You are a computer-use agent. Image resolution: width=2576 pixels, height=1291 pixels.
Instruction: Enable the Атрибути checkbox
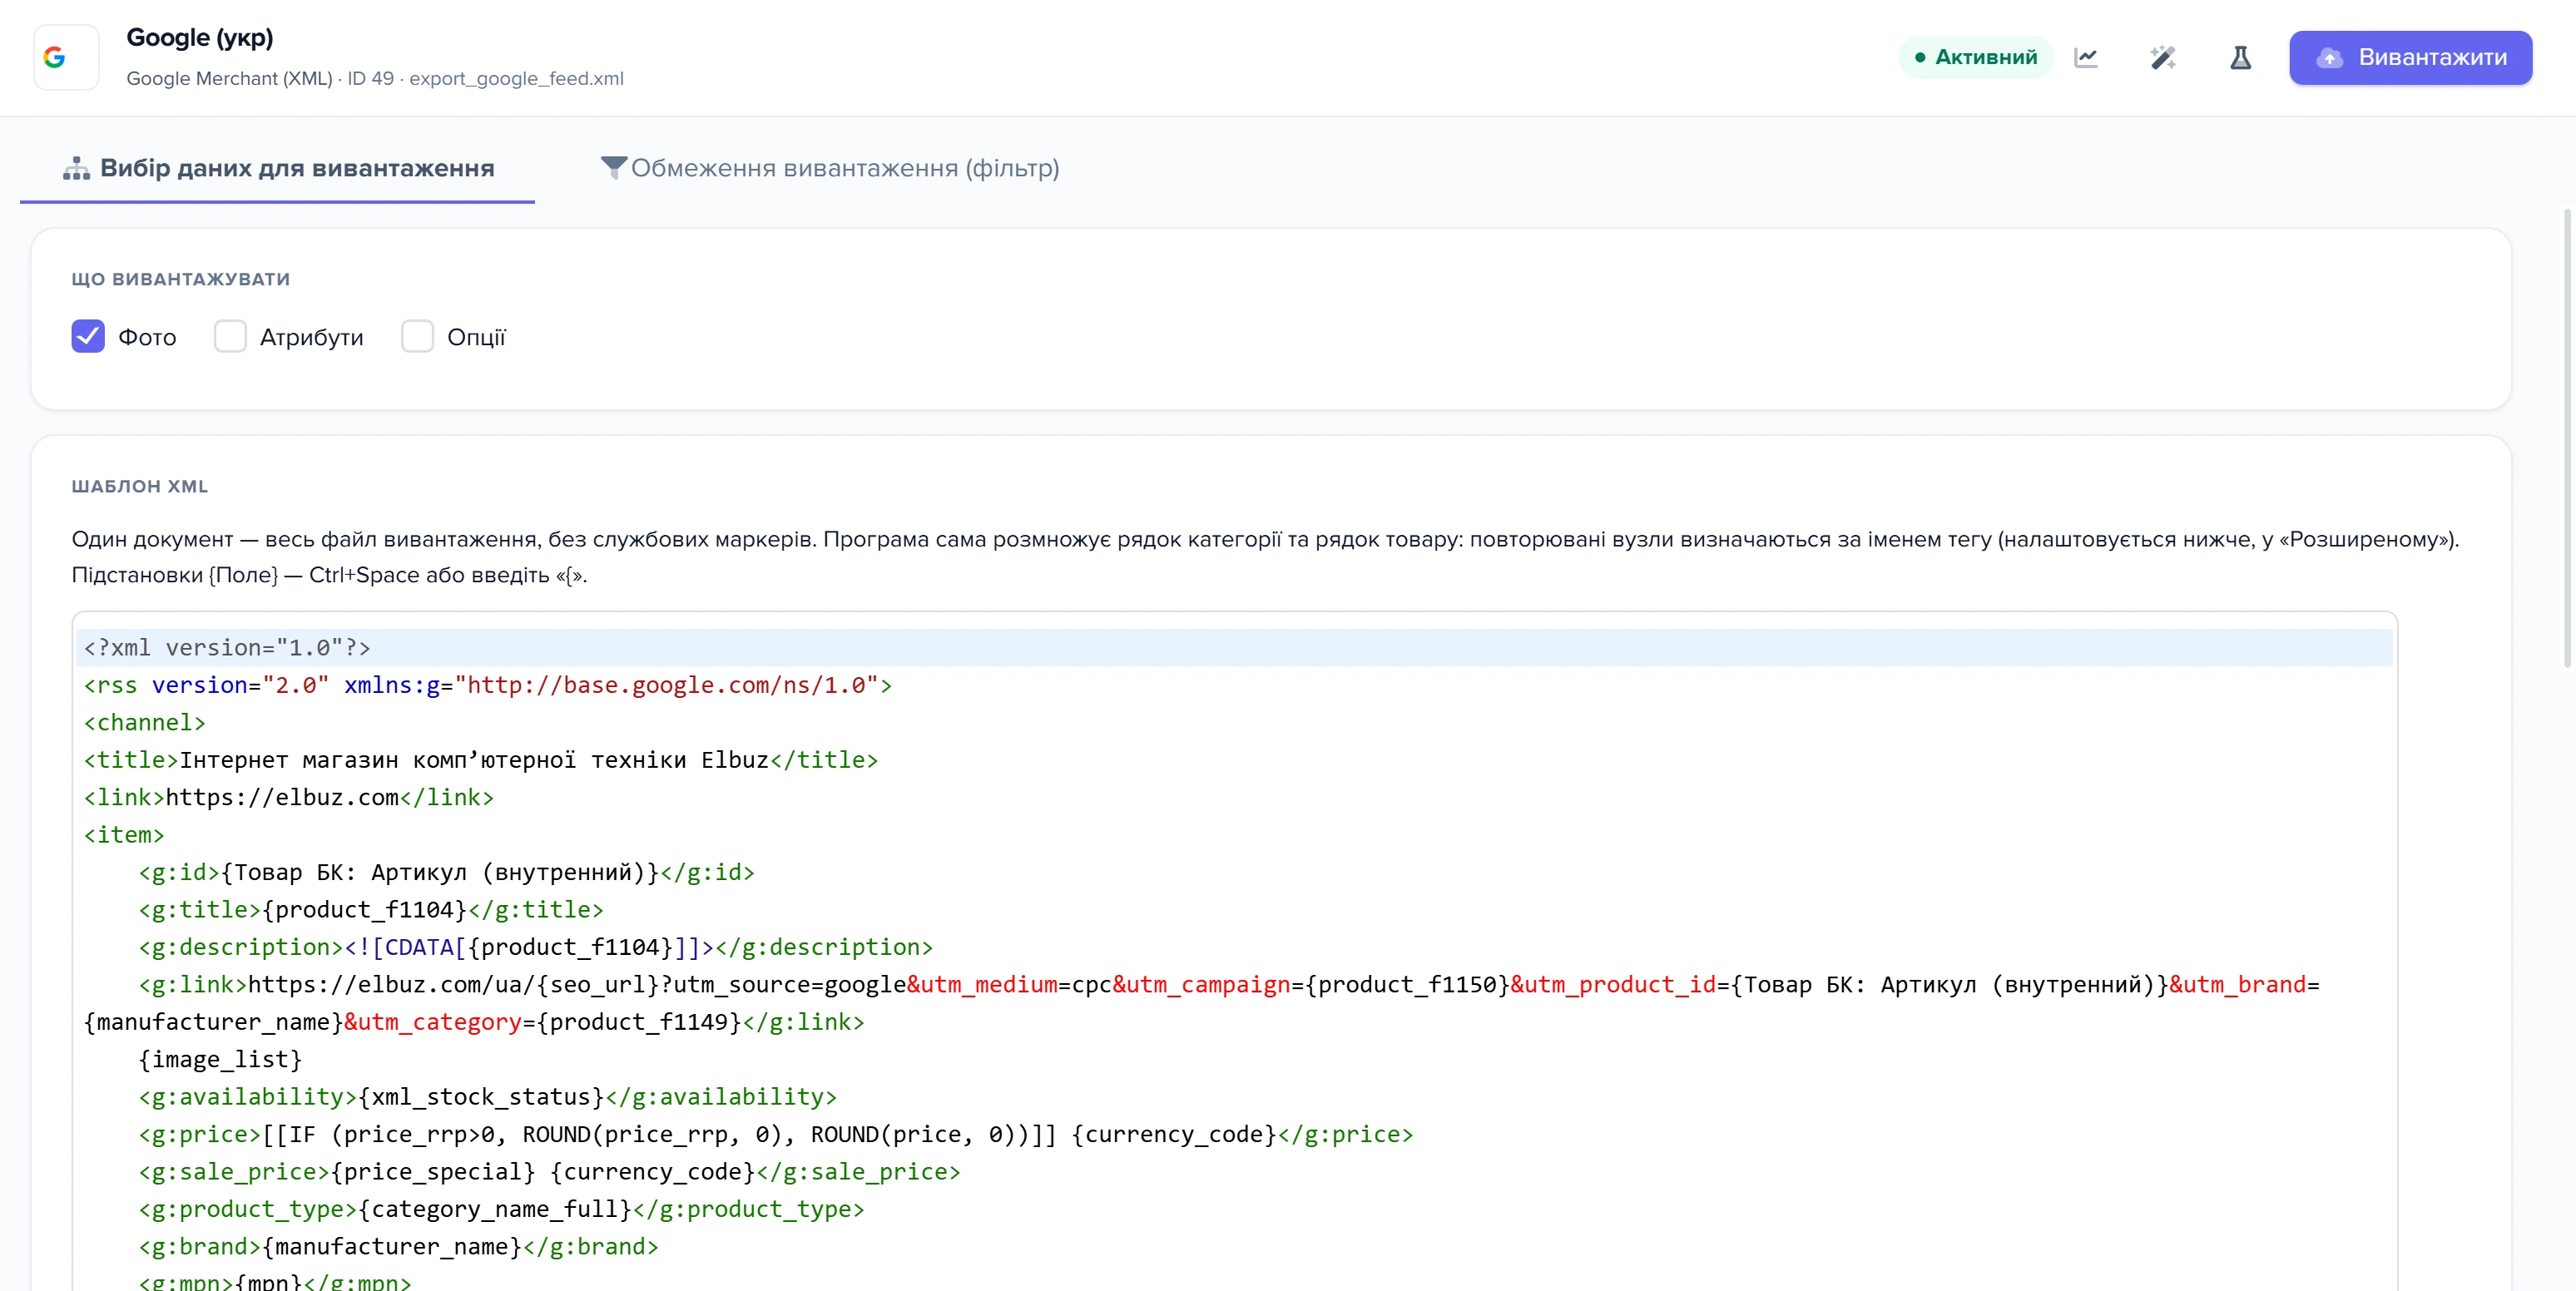(x=230, y=336)
